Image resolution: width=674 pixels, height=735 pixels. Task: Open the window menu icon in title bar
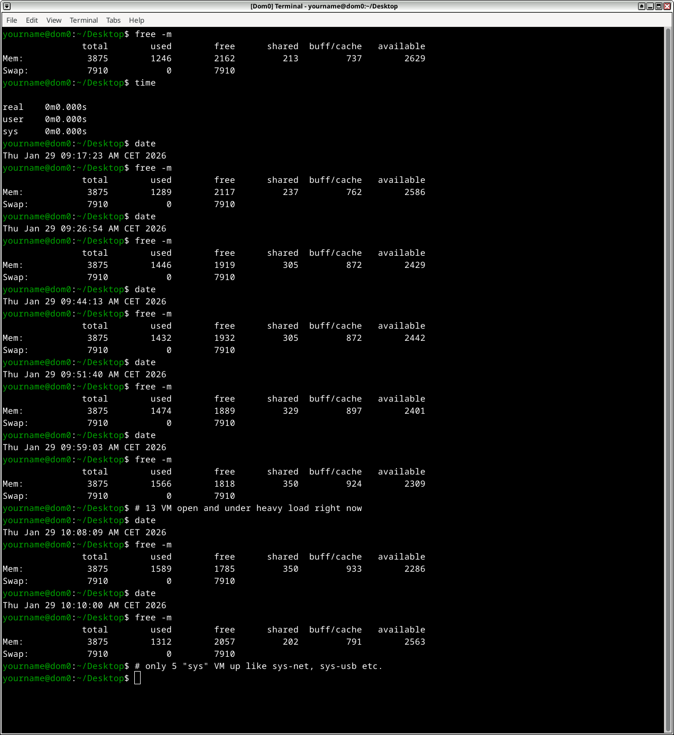tap(7, 6)
